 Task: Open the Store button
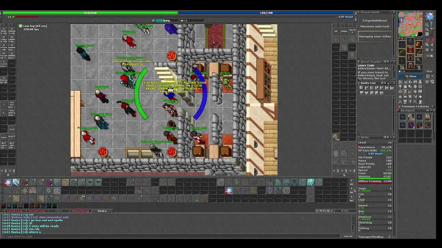tap(411, 76)
